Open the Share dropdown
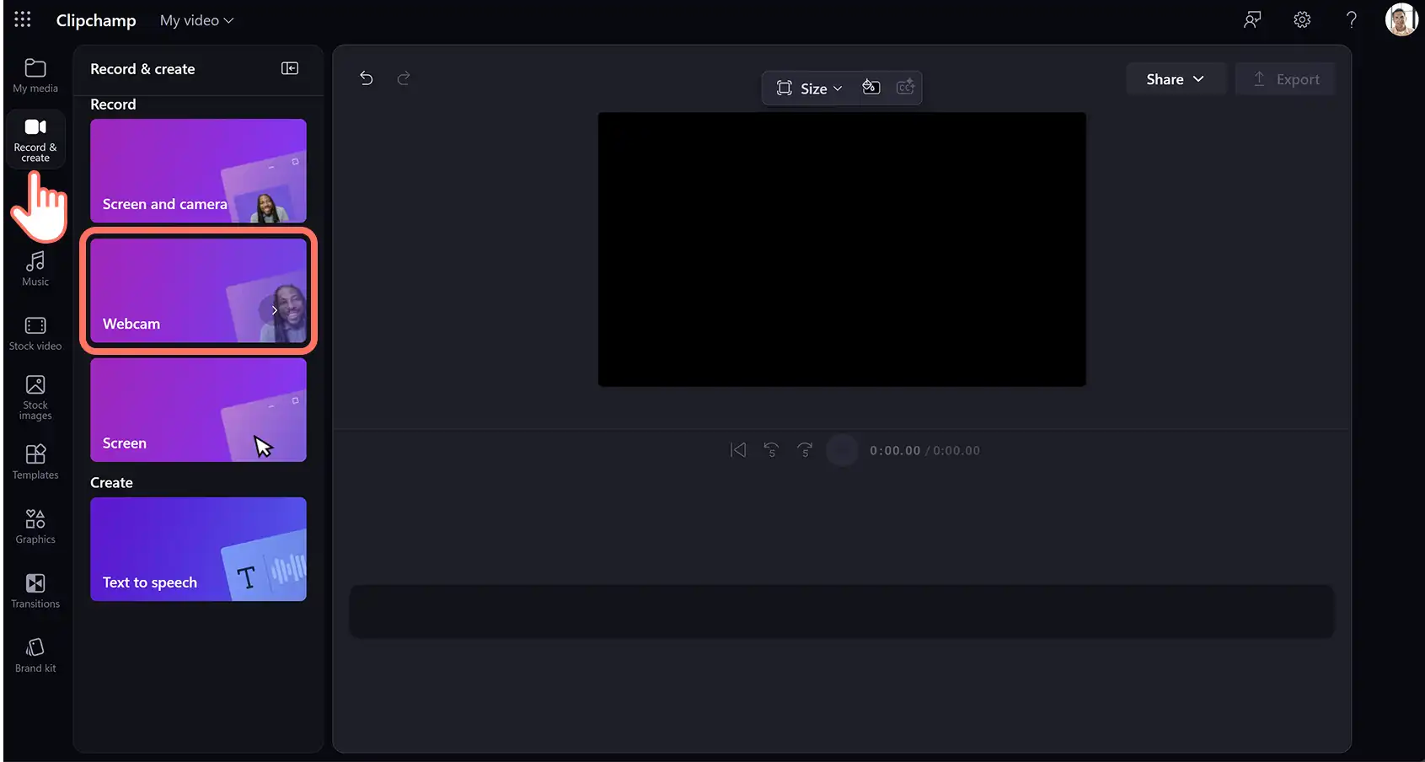The width and height of the screenshot is (1425, 762). (x=1176, y=79)
